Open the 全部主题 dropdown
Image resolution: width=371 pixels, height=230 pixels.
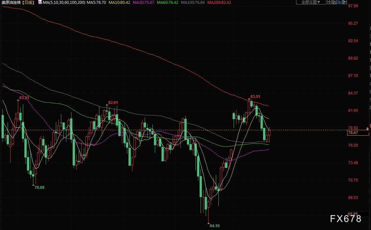(311, 2)
